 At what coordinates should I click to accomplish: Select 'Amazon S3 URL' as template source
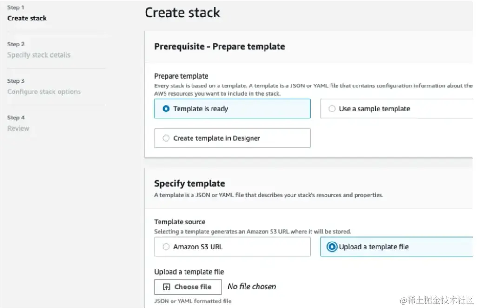166,247
